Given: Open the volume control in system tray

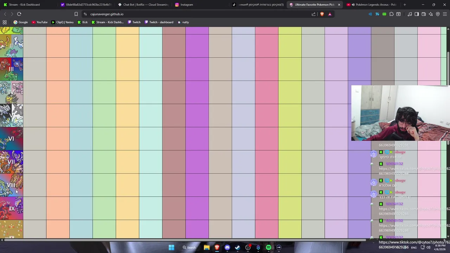Looking at the screenshot, I should point(428,247).
